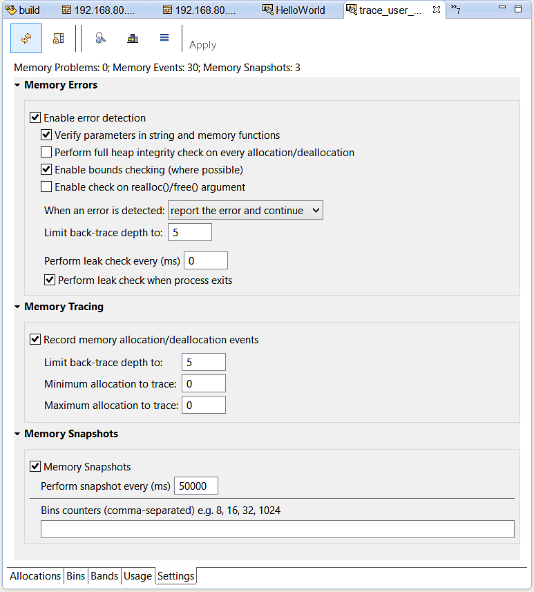The height and width of the screenshot is (592, 534).
Task: Click the Bins counters input field
Action: tap(276, 528)
